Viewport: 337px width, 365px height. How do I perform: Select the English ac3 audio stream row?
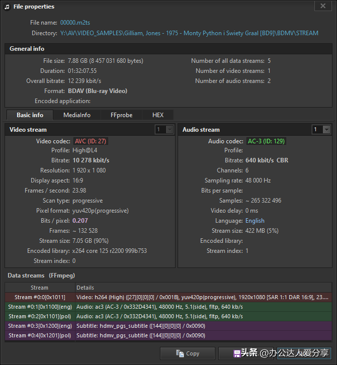pos(168,307)
